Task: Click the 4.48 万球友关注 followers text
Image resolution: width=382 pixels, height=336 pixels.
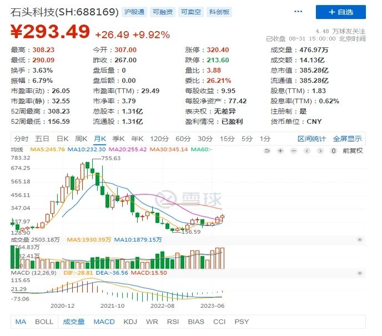Action: pos(340,32)
